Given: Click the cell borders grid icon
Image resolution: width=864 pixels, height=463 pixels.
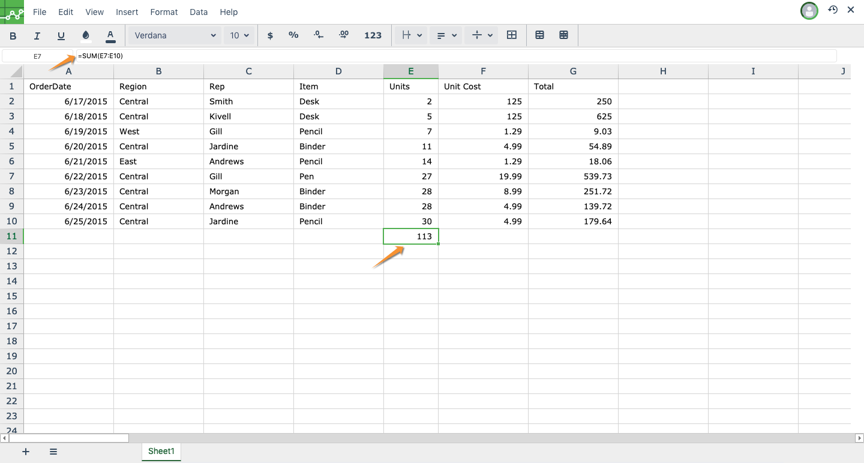Looking at the screenshot, I should [x=512, y=35].
